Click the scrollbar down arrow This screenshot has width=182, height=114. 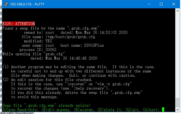[x=177, y=109]
